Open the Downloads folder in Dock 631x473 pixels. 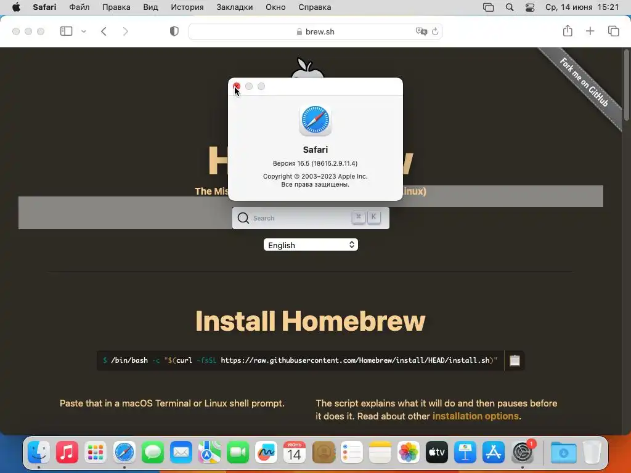click(563, 452)
